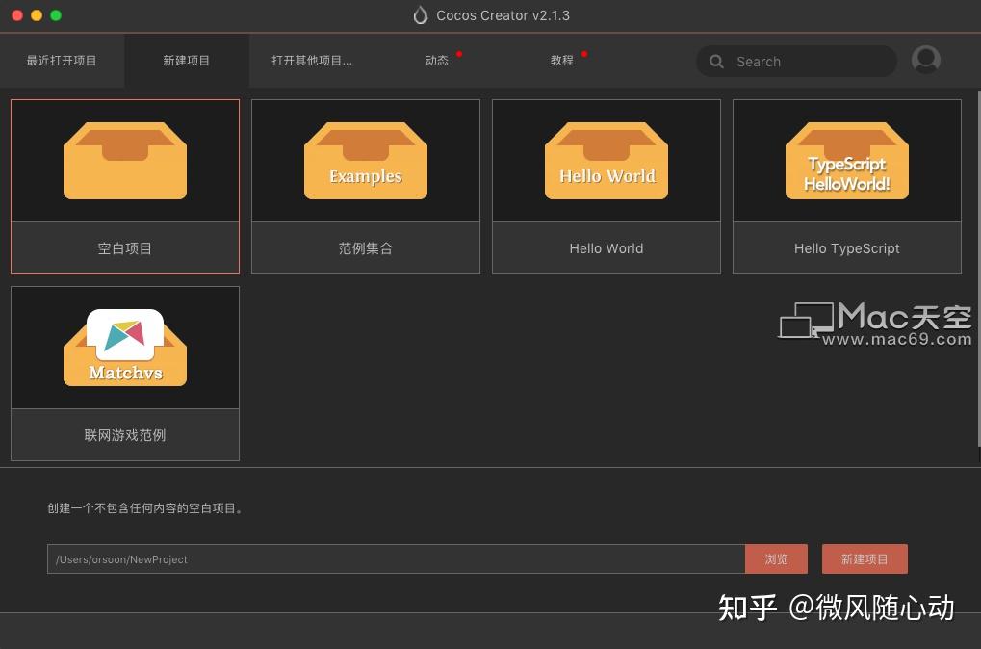The width and height of the screenshot is (981, 649).
Task: Select the Matchvs 联网游戏范例 template icon
Action: [125, 347]
